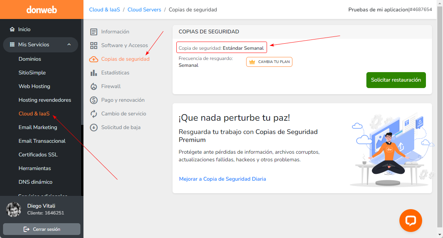Click the Frecuencia de resguardo label
443x238 pixels.
(206, 58)
